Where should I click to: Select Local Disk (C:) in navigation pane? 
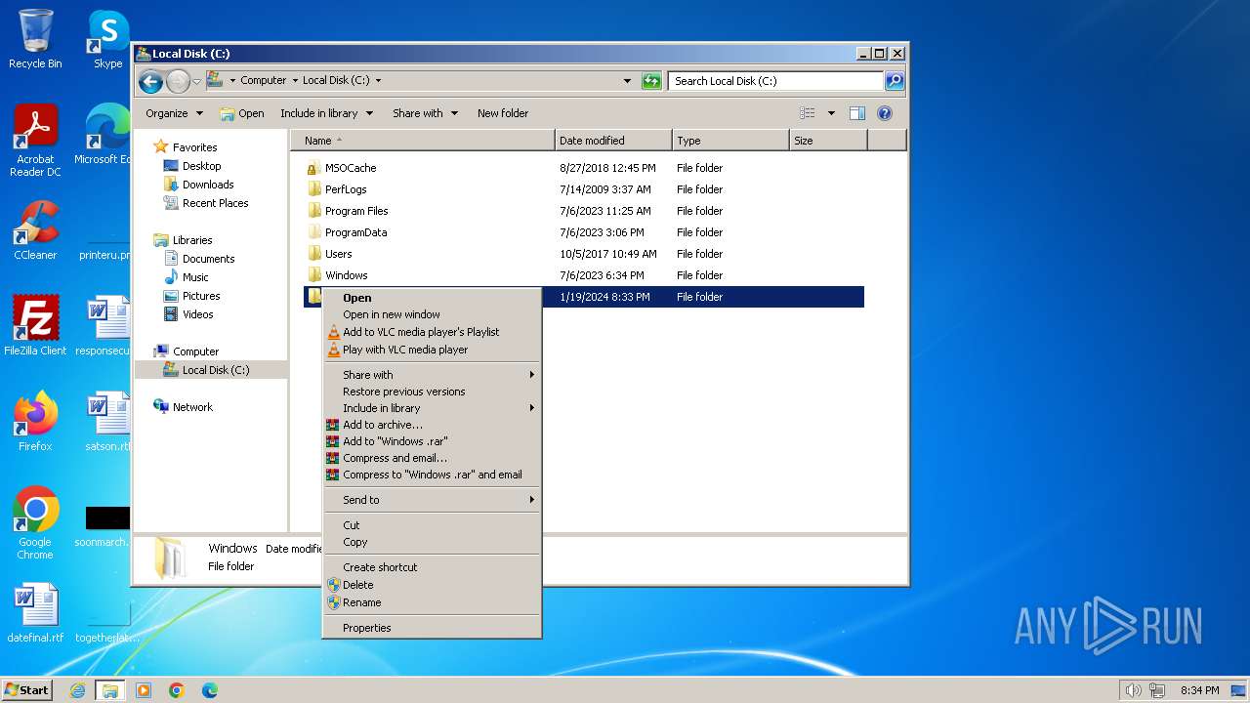point(215,370)
